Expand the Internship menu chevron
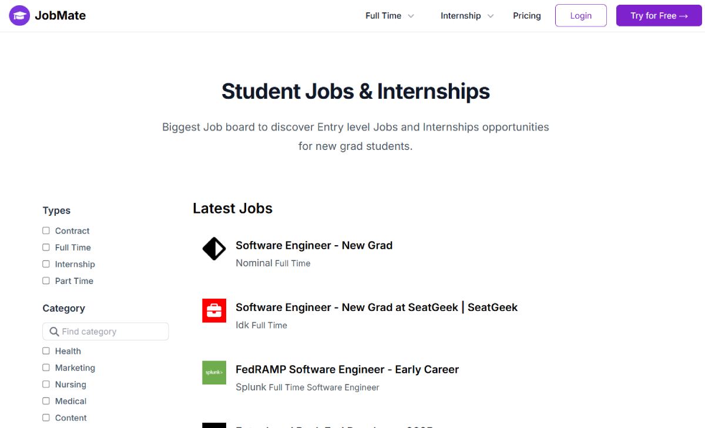 (x=491, y=16)
